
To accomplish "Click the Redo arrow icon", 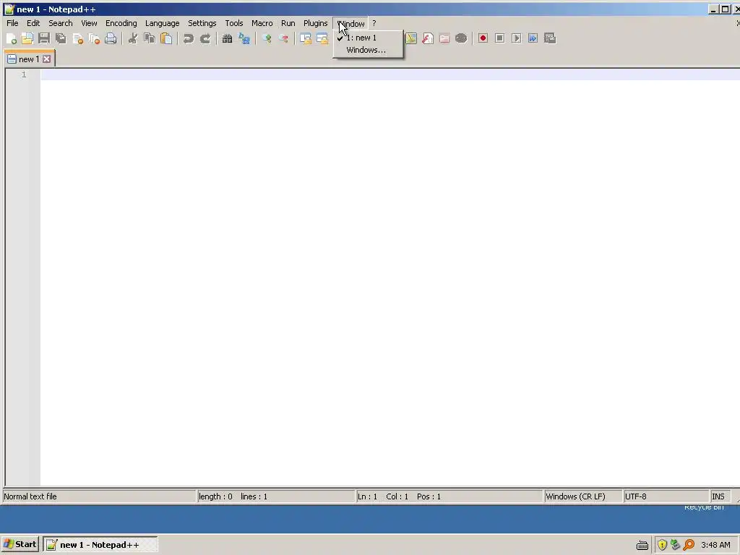I will 205,39.
